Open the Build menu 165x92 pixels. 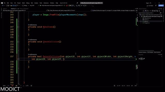coord(23,3)
